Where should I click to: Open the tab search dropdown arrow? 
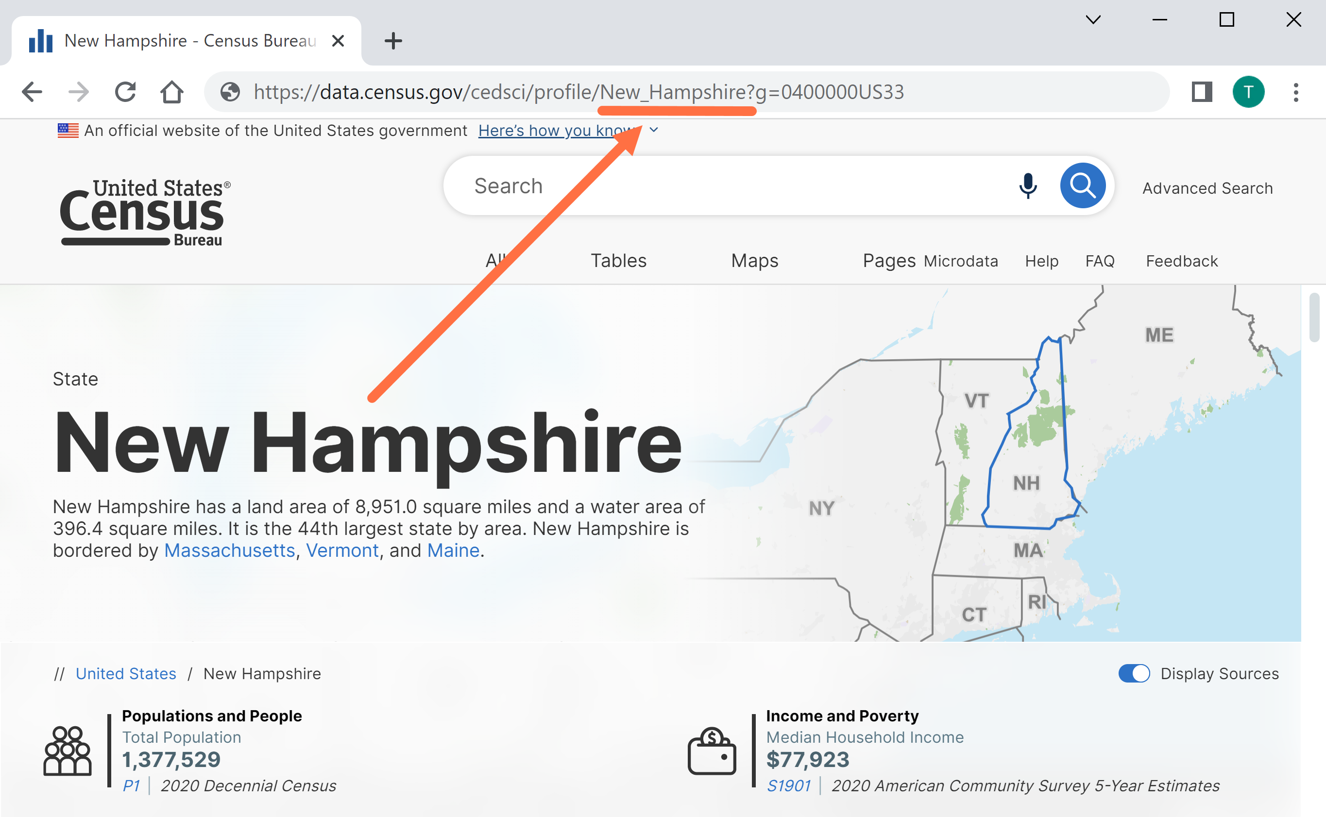tap(1092, 20)
